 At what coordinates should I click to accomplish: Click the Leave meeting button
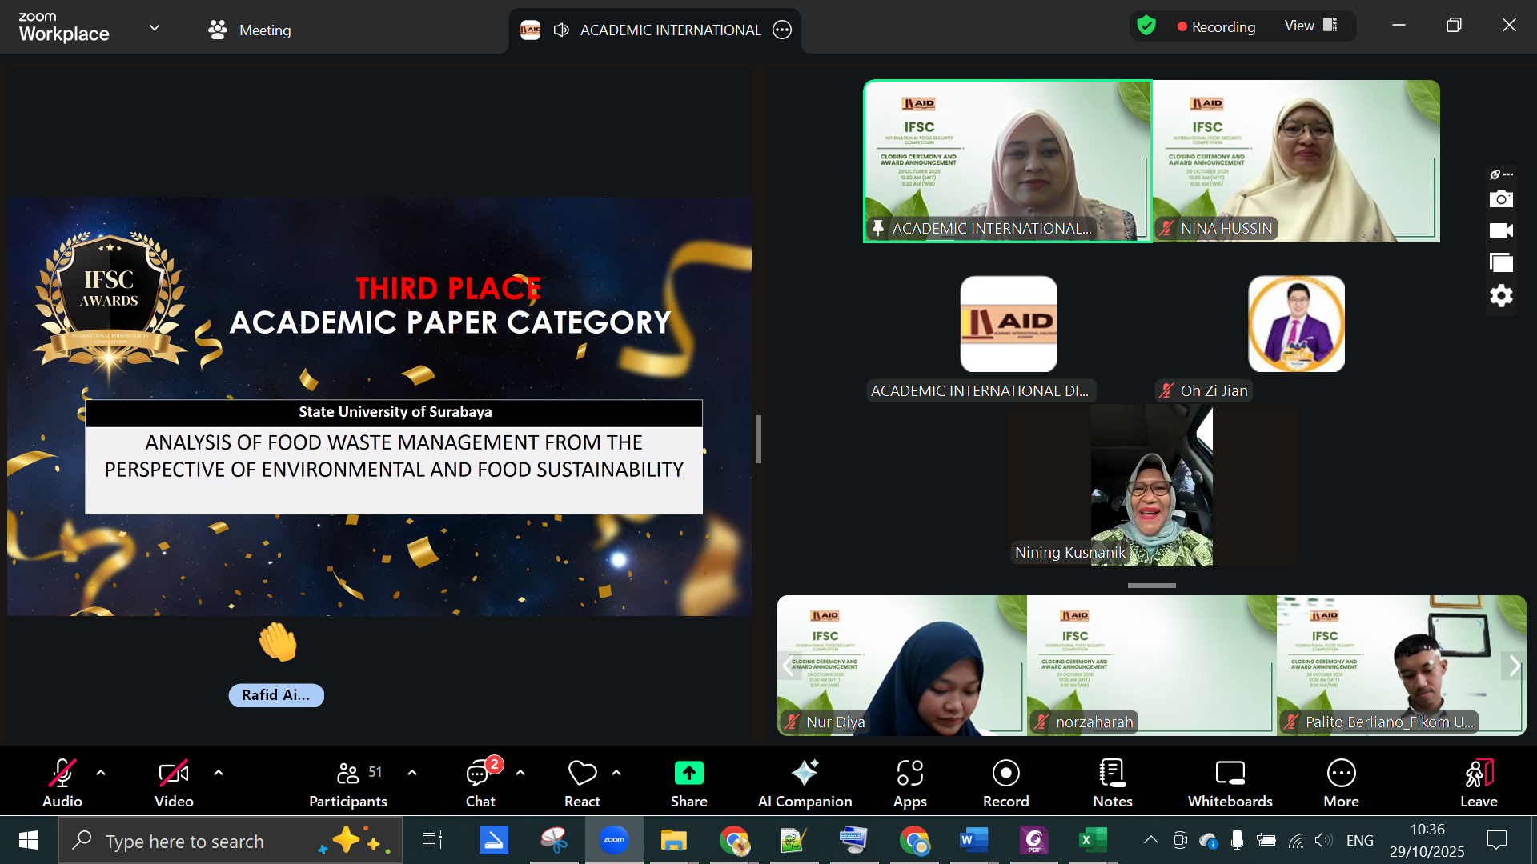1478,782
